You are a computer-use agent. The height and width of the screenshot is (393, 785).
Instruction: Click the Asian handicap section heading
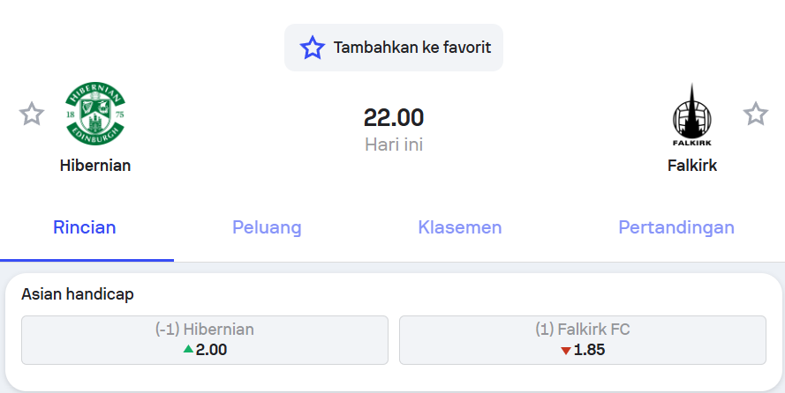coord(78,294)
